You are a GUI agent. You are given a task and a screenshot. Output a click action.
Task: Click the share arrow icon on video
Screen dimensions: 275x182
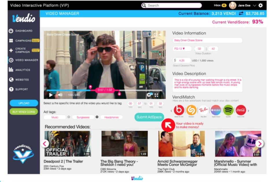[x=160, y=34]
